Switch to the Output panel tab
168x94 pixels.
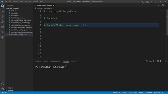46,61
